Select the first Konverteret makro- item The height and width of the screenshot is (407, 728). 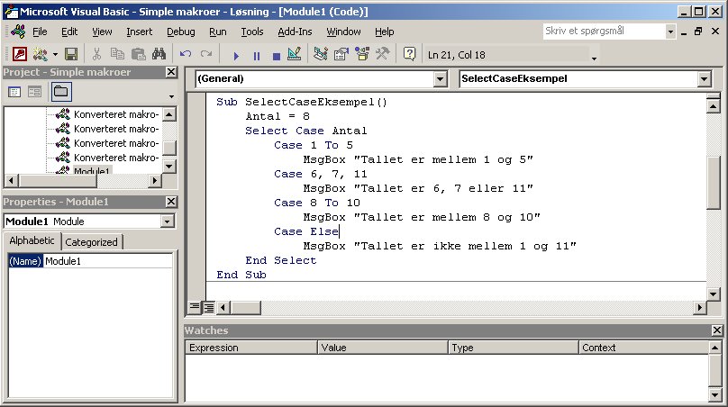[x=116, y=114]
